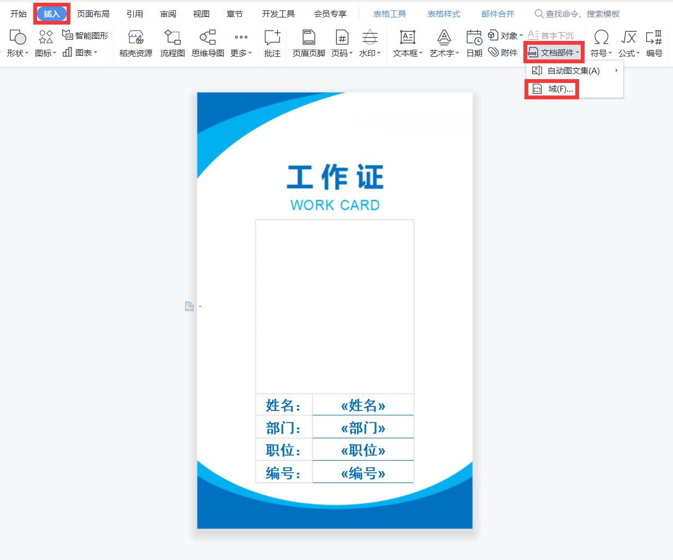Choose AutoText (自动图文集) from the menu
The image size is (673, 560).
click(x=574, y=70)
